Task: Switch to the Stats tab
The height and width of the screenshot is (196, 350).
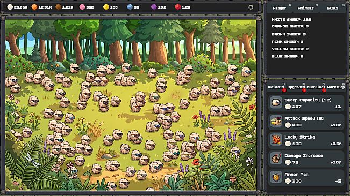Action: pos(332,8)
